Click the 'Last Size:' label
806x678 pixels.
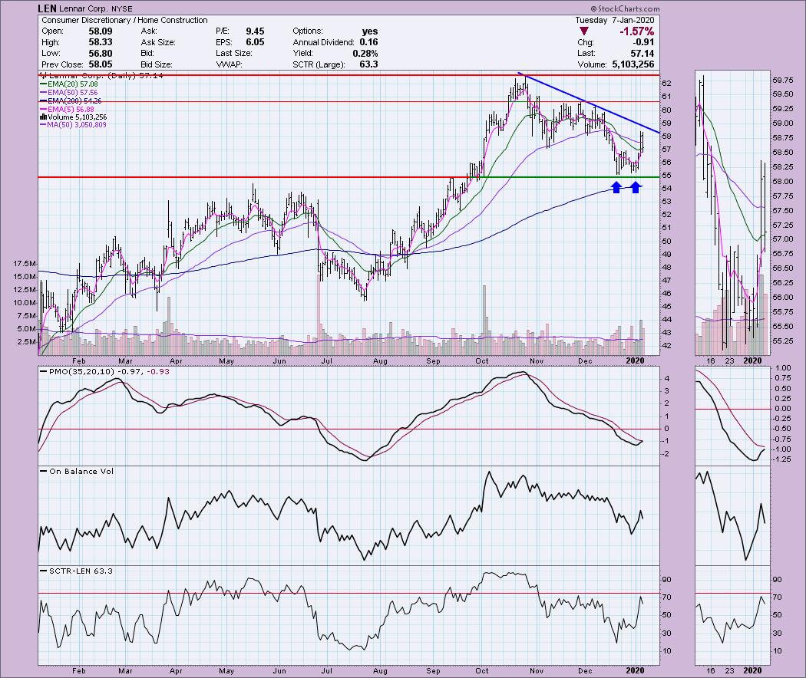[x=234, y=54]
